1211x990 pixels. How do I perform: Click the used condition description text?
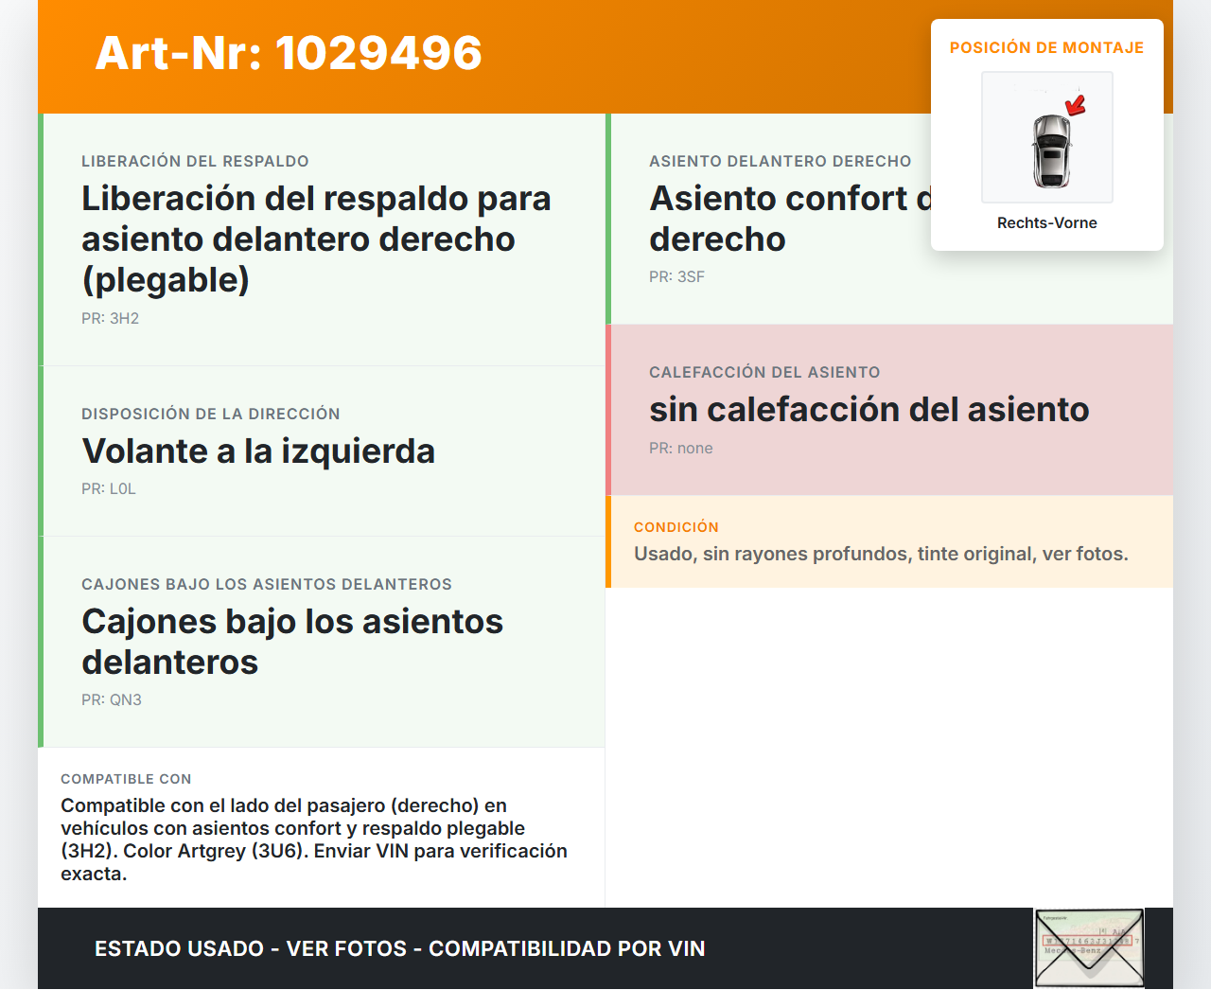[881, 555]
